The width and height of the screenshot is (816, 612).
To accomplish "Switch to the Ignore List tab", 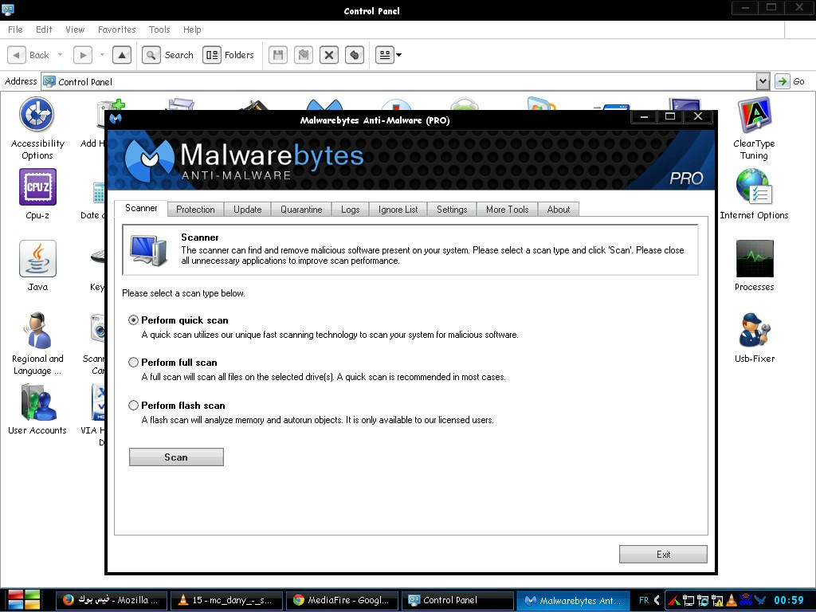I will pos(398,210).
